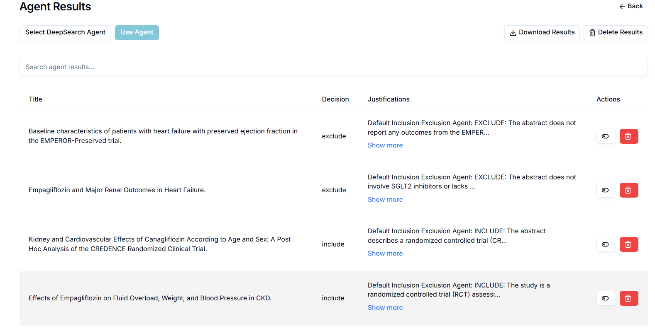Image resolution: width=655 pixels, height=331 pixels.
Task: Show more for Empagliflozin Fluid Overload justification
Action: click(385, 308)
